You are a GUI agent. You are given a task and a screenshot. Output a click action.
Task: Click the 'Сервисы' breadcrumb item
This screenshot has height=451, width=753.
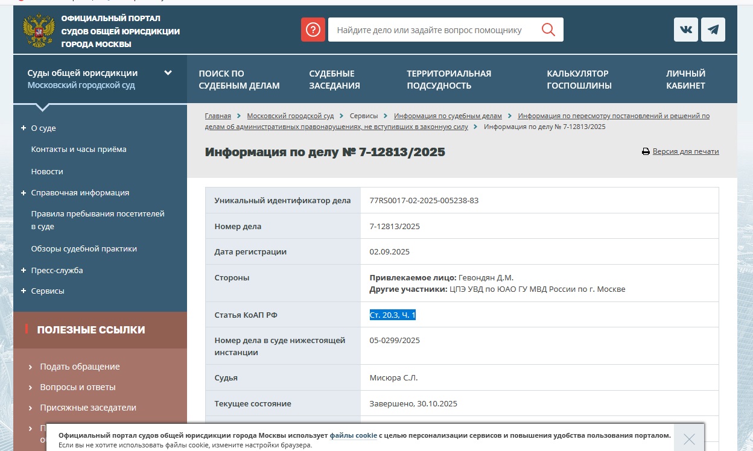coord(364,116)
